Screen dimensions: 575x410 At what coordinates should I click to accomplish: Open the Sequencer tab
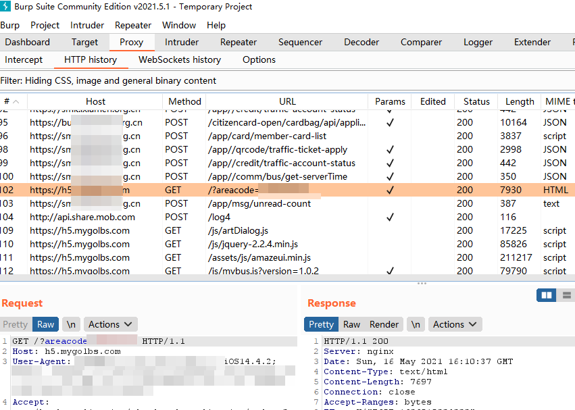[300, 42]
